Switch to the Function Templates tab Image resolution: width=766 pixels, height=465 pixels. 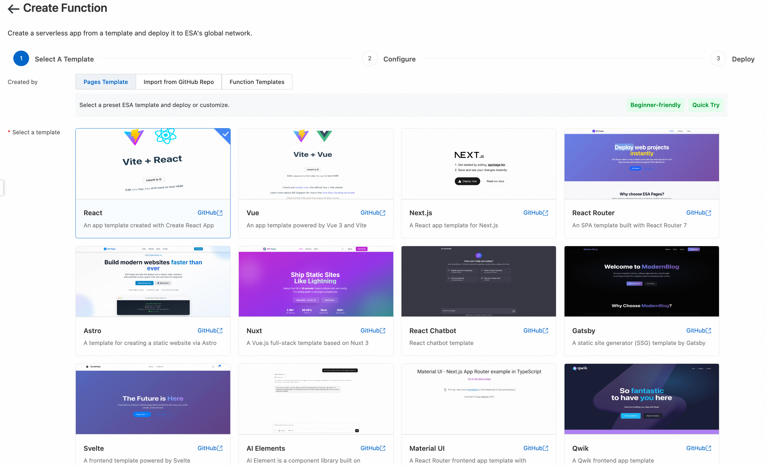pyautogui.click(x=257, y=82)
